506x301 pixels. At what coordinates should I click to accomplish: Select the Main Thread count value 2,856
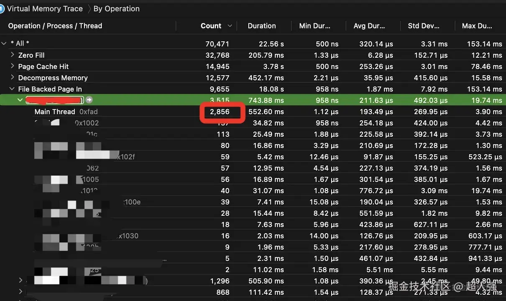tap(220, 112)
